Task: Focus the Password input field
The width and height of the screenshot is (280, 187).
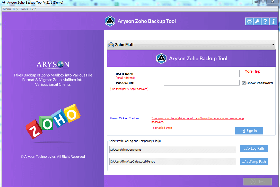Action: 202,83
